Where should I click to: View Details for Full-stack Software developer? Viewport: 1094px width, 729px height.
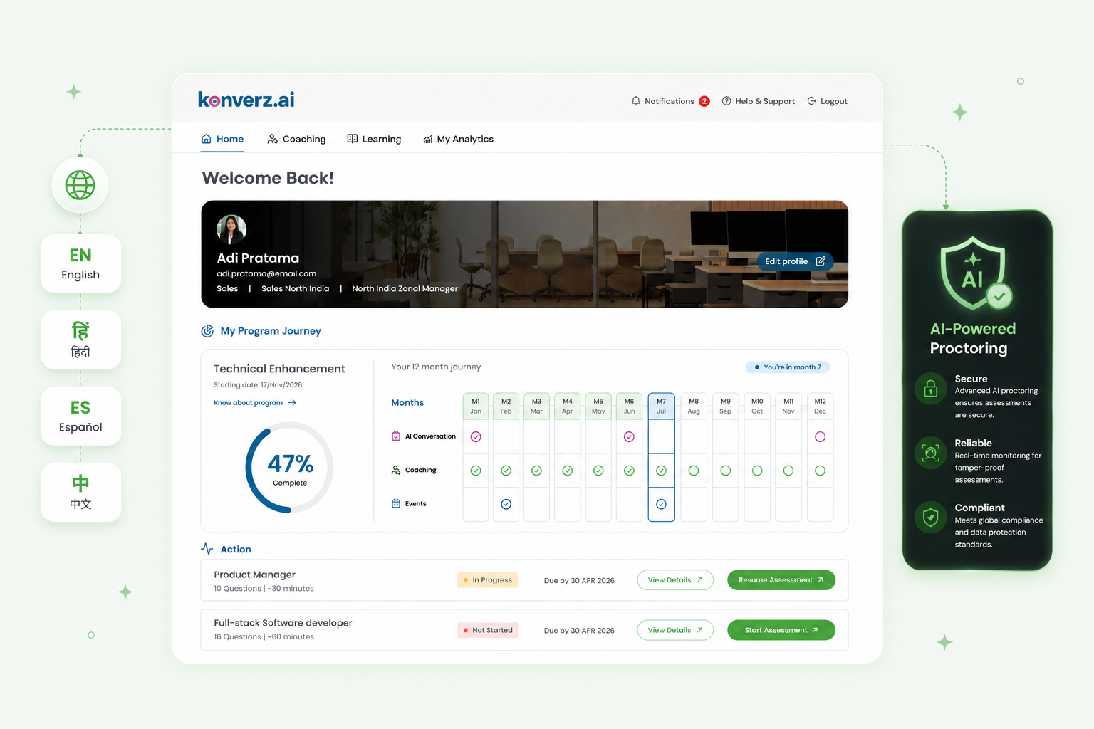[675, 630]
